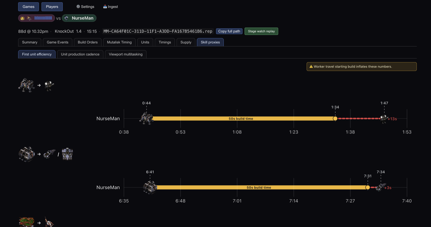Click the Hatchery icon in the third section header
The image size is (431, 227).
coord(26,222)
